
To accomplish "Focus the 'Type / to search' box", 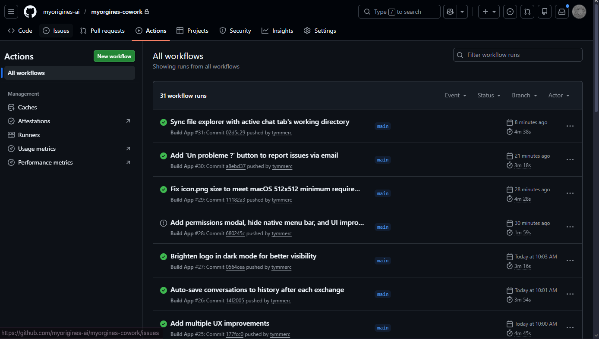I will pos(399,12).
